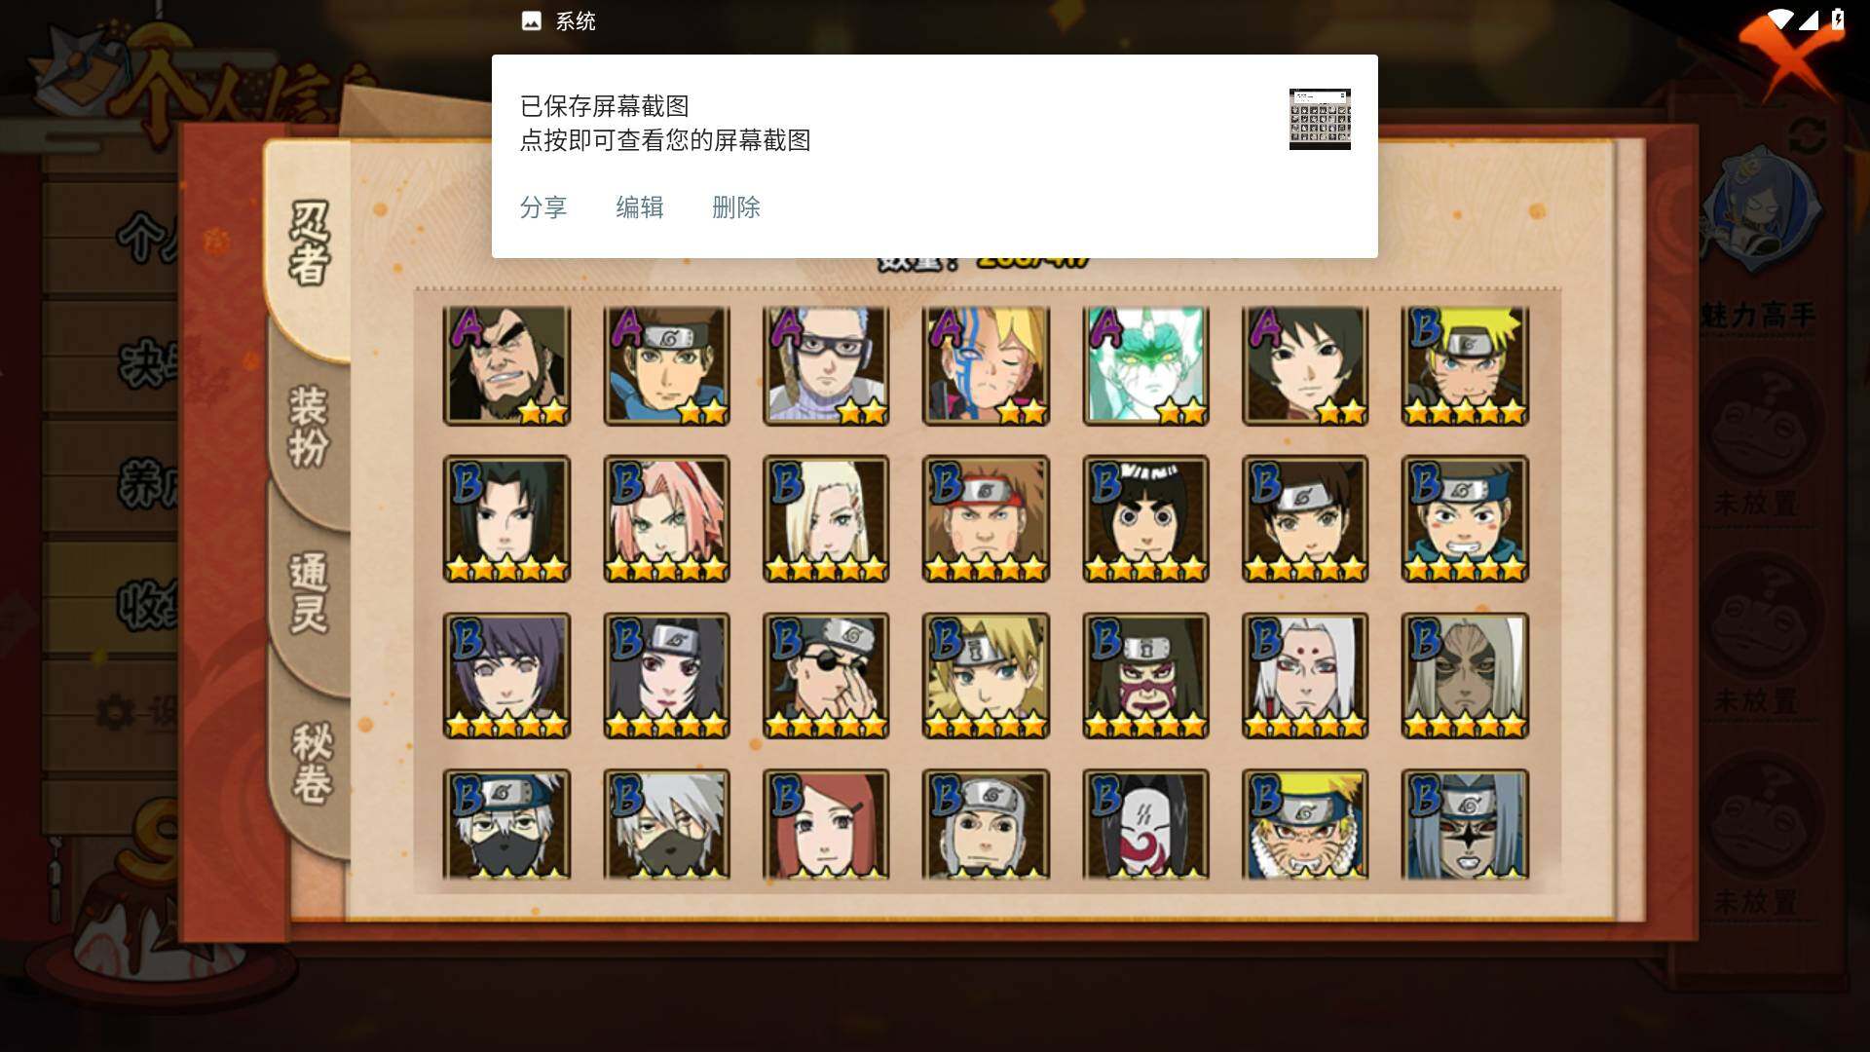1870x1052 pixels.
Task: Tap the Share (分享) screenshot action
Action: (542, 207)
